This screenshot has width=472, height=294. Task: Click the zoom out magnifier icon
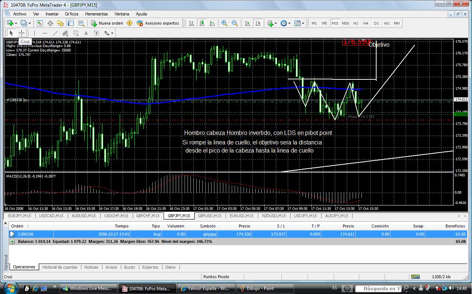234,23
